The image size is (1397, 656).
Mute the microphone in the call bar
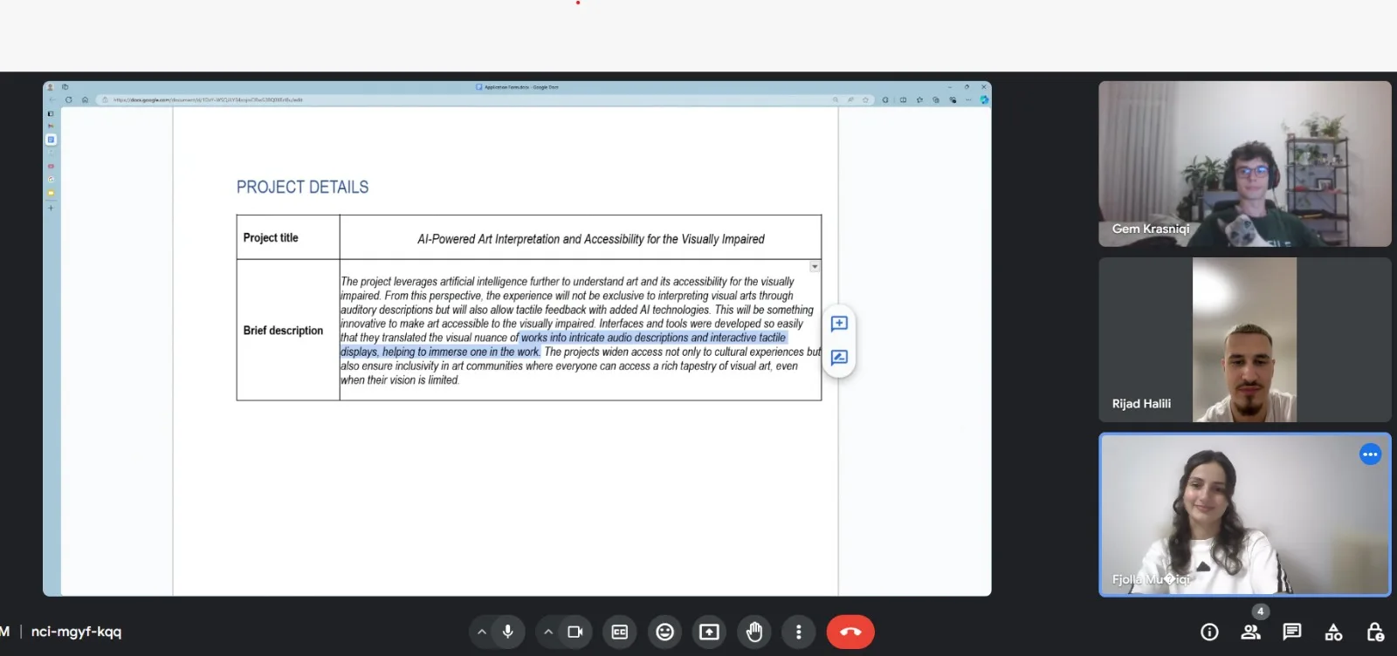(507, 632)
